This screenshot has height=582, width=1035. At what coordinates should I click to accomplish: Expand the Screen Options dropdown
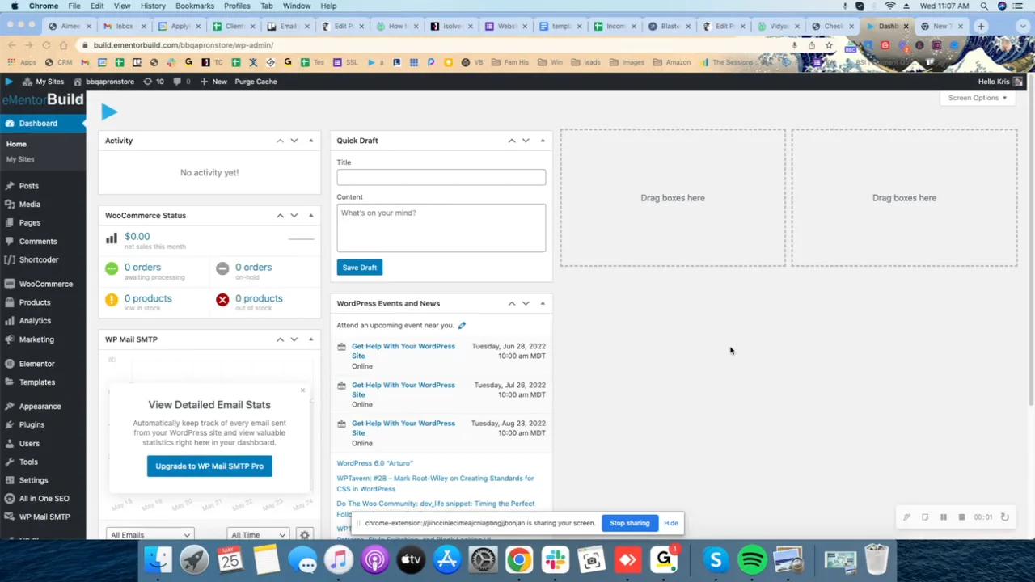click(x=978, y=98)
